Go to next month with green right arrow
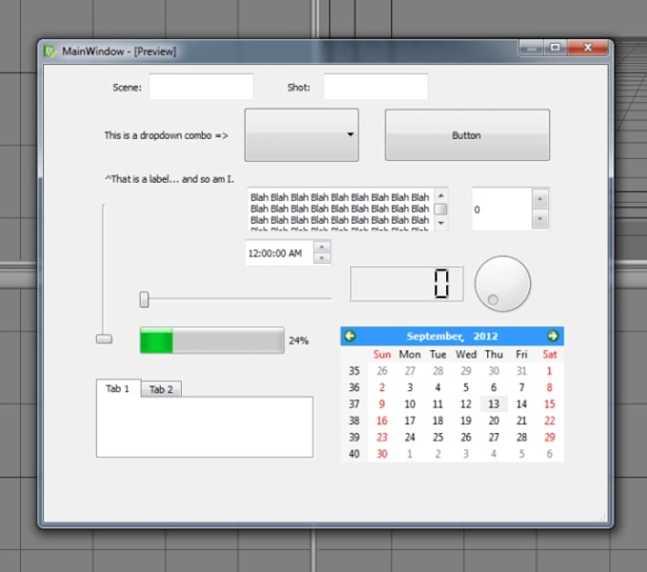The image size is (647, 572). pos(553,336)
